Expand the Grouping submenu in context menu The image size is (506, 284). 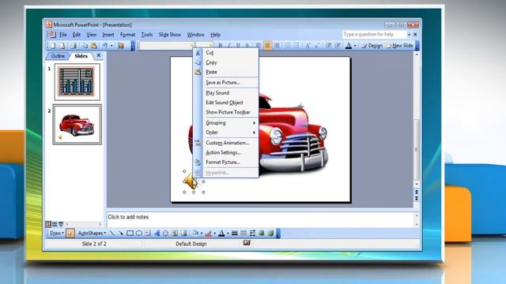pos(230,123)
